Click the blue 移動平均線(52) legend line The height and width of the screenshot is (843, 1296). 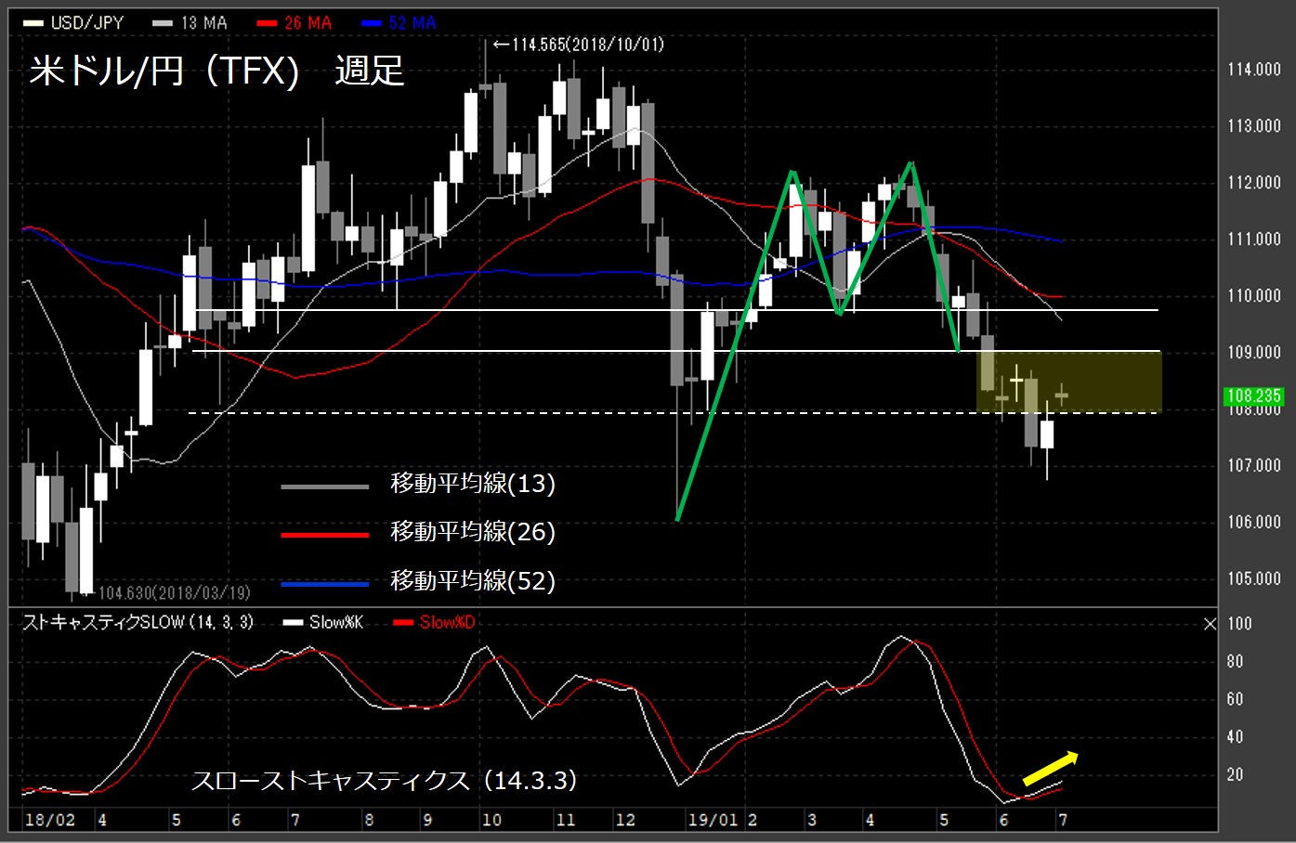[325, 584]
